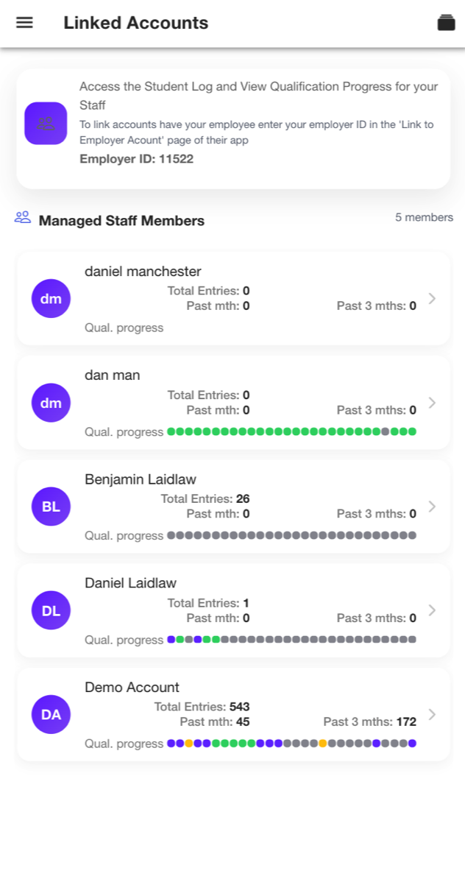
Task: Click the Benjamin Laidlaw name
Action: point(141,479)
